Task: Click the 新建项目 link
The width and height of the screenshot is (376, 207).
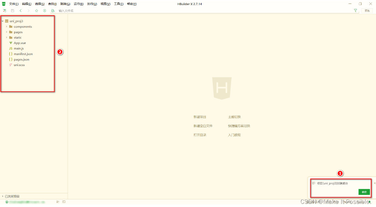Action: pos(200,117)
